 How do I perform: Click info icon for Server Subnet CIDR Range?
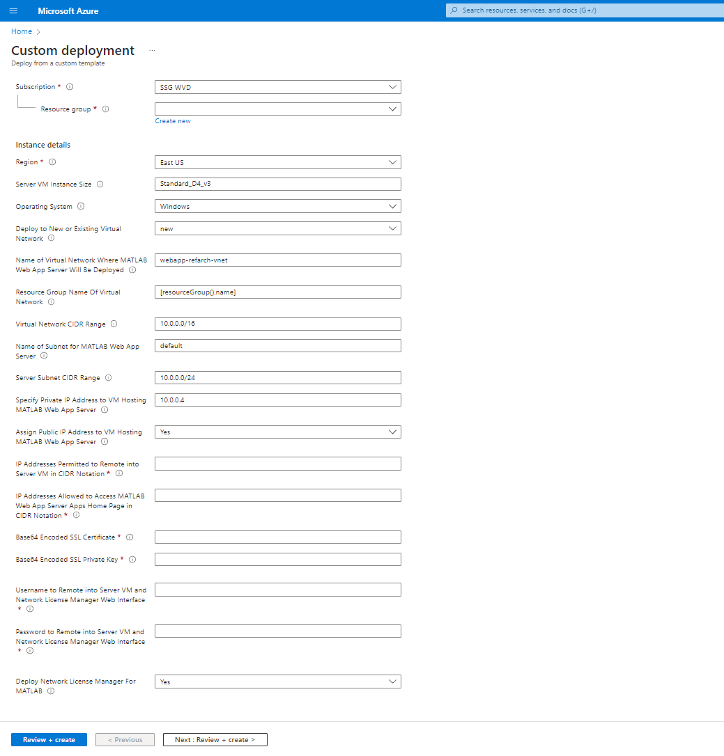(x=109, y=378)
